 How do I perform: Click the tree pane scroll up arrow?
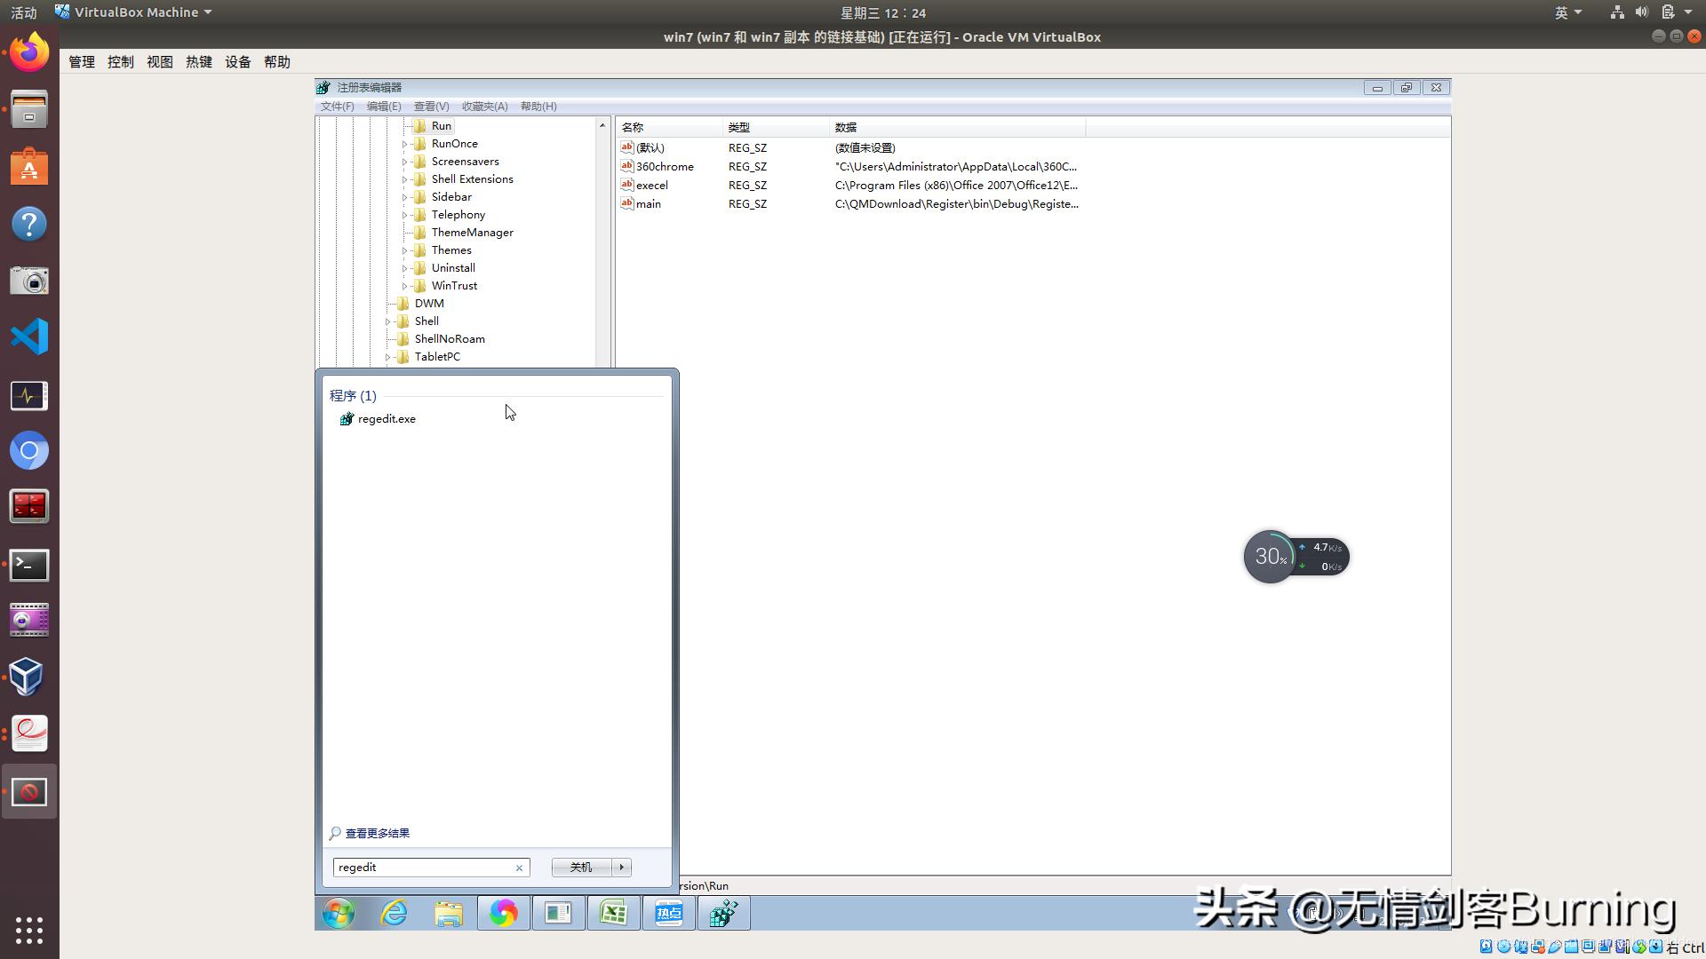point(602,125)
